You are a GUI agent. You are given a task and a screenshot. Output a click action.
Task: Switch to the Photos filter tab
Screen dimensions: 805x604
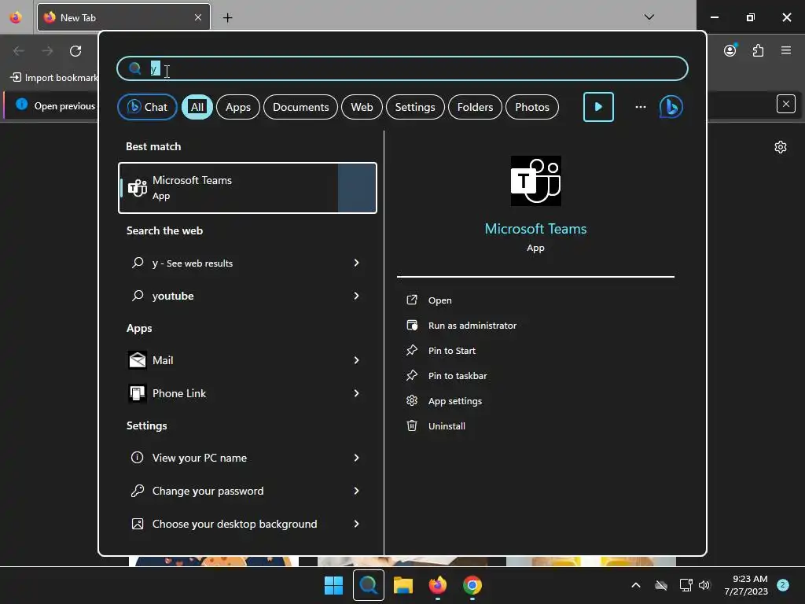tap(532, 107)
